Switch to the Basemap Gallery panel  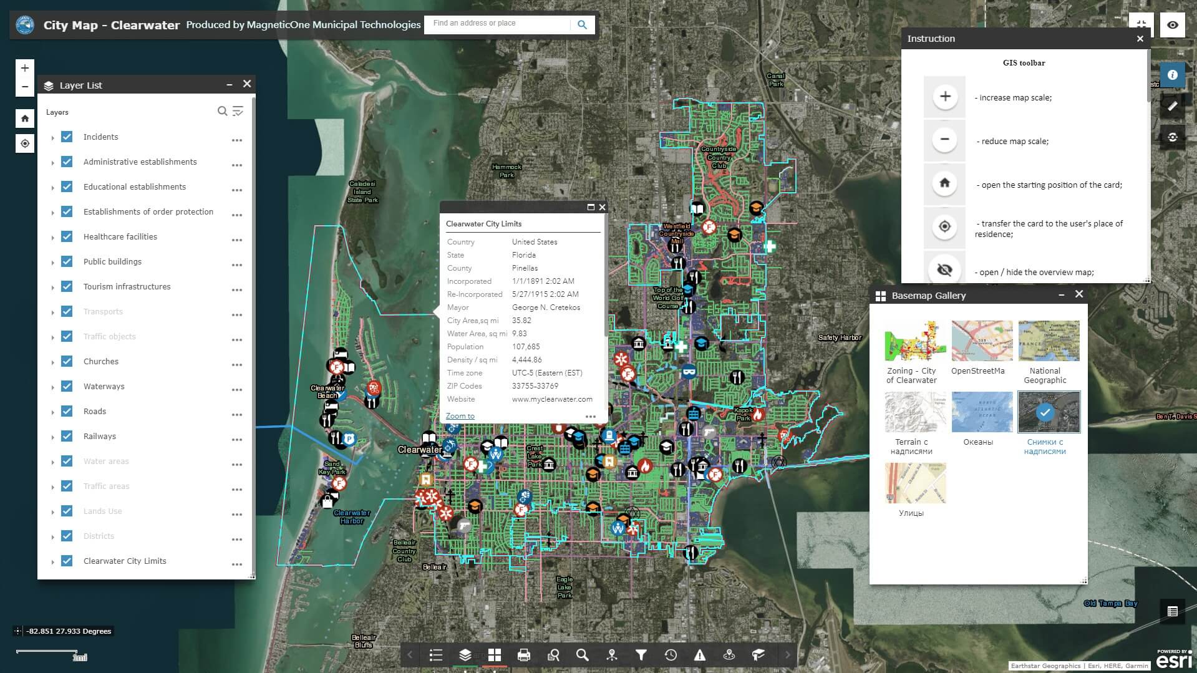click(495, 655)
